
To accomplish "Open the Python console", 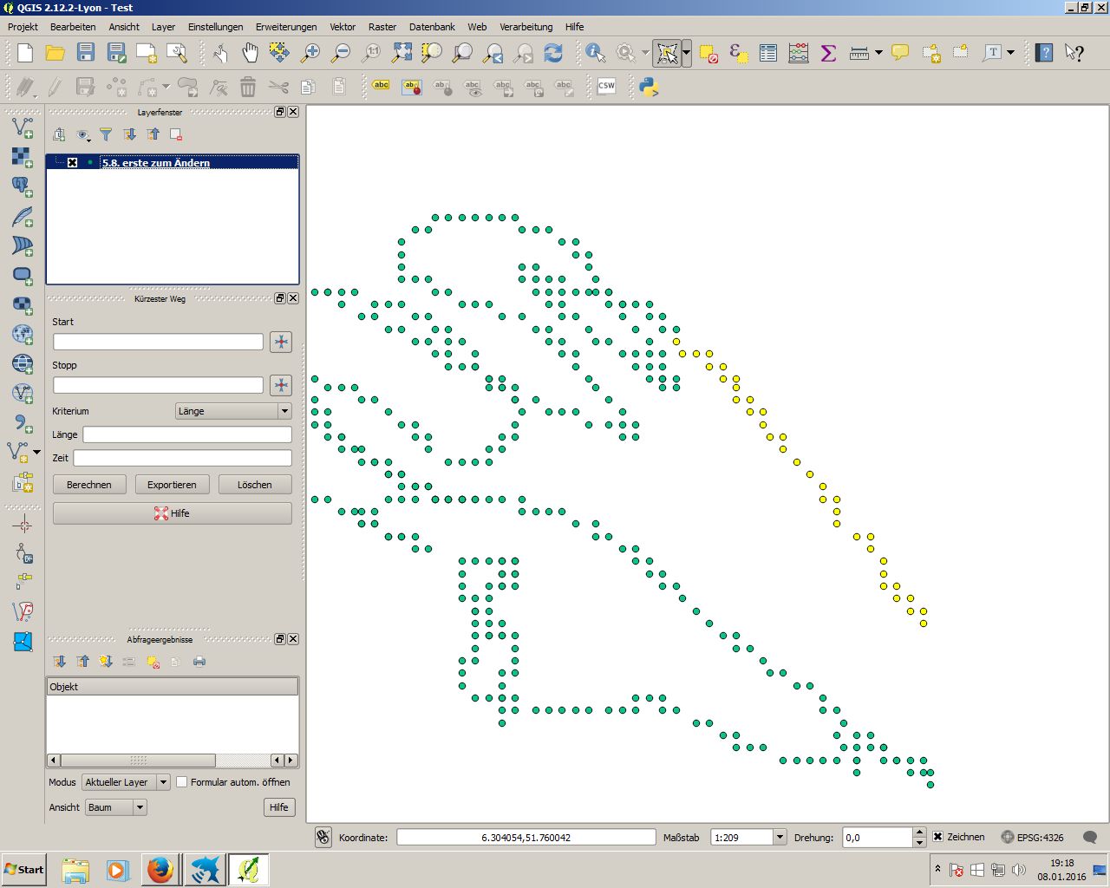I will tap(648, 87).
